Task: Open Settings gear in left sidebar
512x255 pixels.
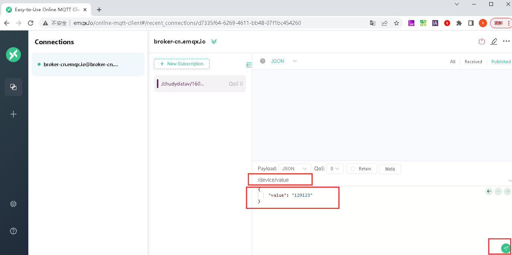Action: 13,204
